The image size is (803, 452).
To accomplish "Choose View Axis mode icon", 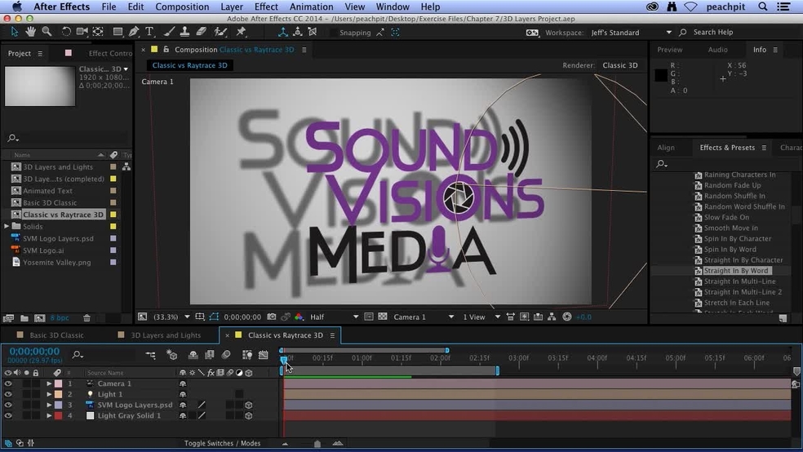I will pyautogui.click(x=313, y=32).
